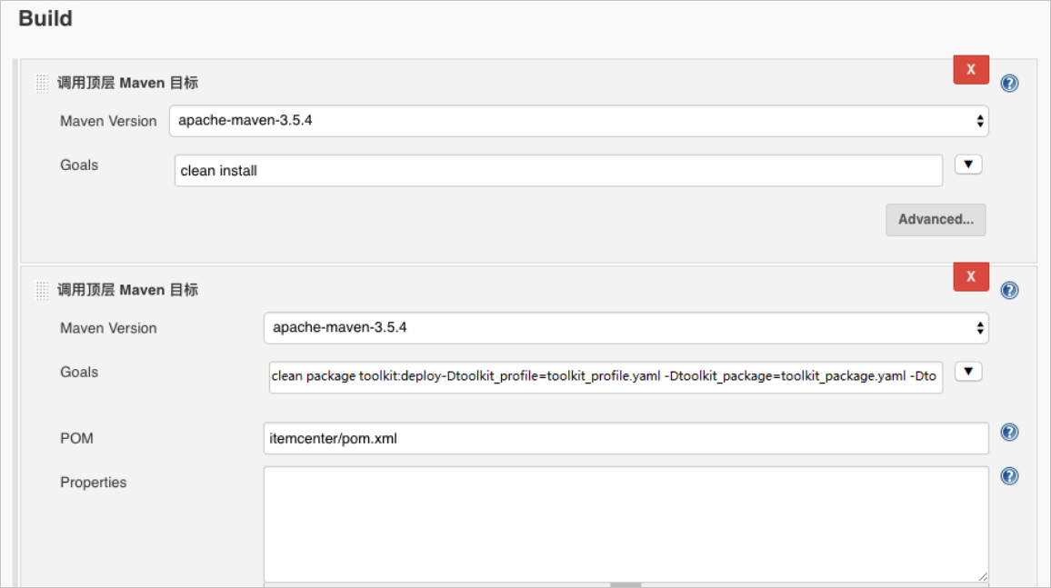The width and height of the screenshot is (1051, 588).
Task: Open help for second Maven build step
Action: click(1009, 290)
